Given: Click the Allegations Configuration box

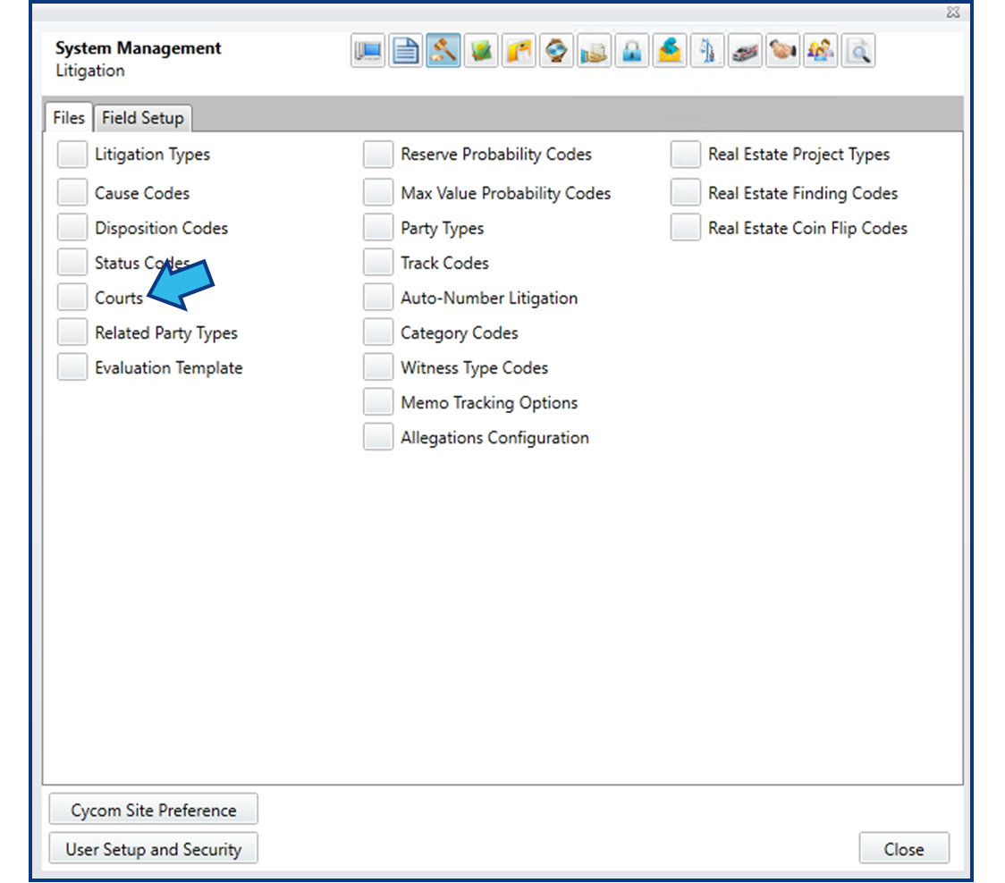Looking at the screenshot, I should point(378,437).
